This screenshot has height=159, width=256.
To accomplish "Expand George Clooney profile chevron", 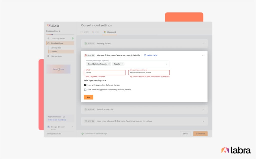I will [72, 127].
